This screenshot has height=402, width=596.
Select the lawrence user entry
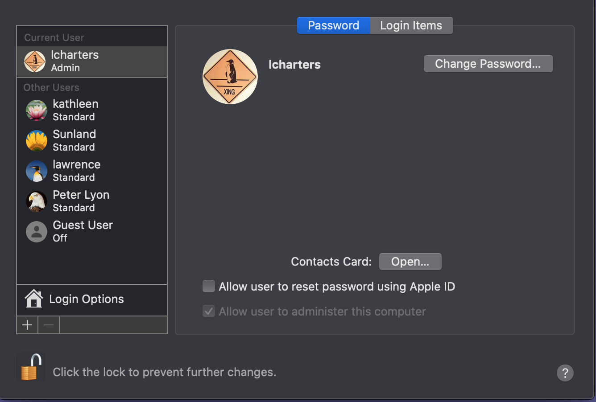[x=92, y=171]
